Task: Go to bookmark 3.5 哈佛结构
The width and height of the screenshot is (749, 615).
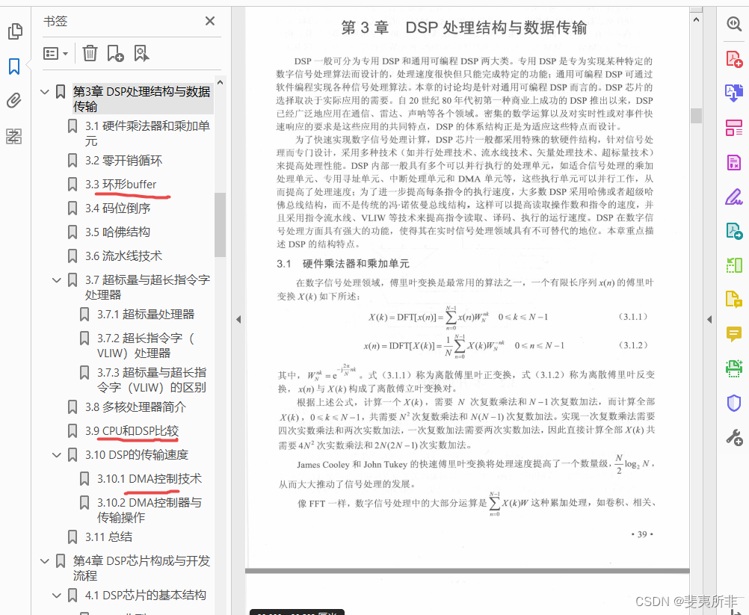Action: click(x=117, y=232)
